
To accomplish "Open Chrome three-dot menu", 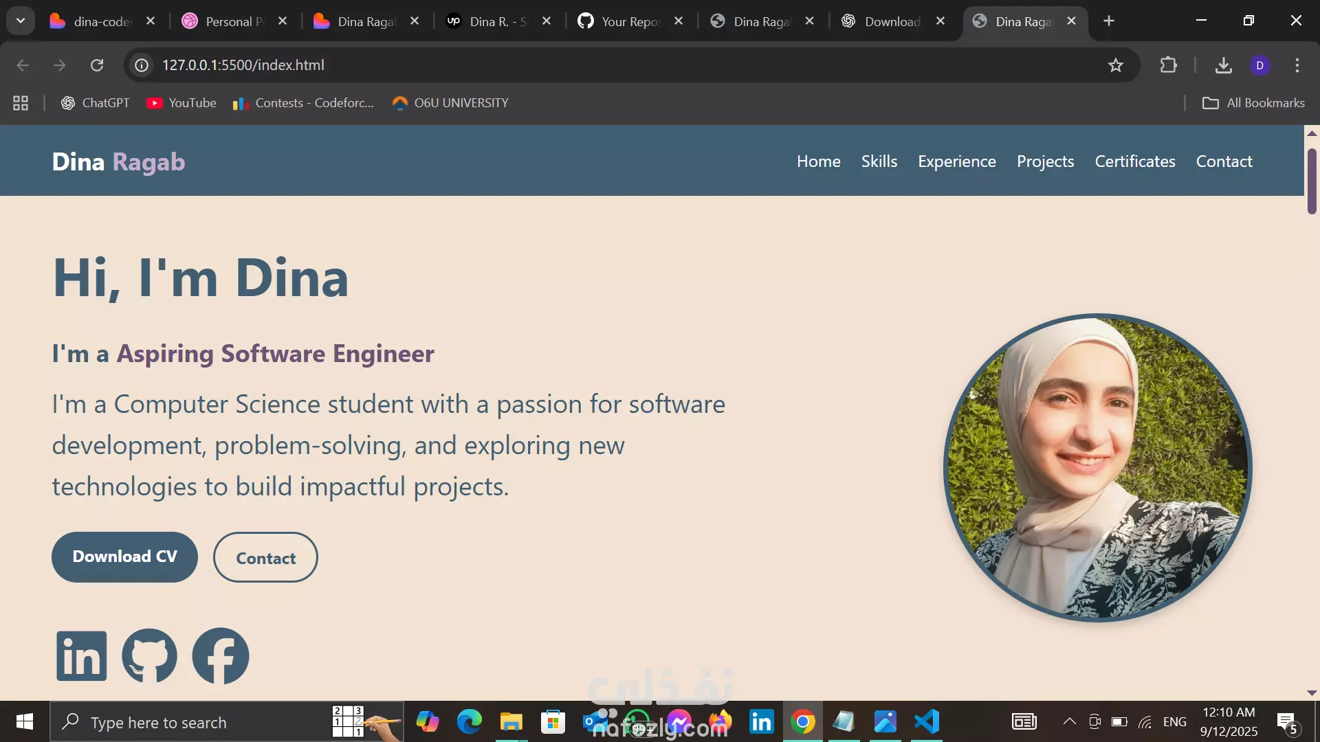I will tap(1297, 65).
